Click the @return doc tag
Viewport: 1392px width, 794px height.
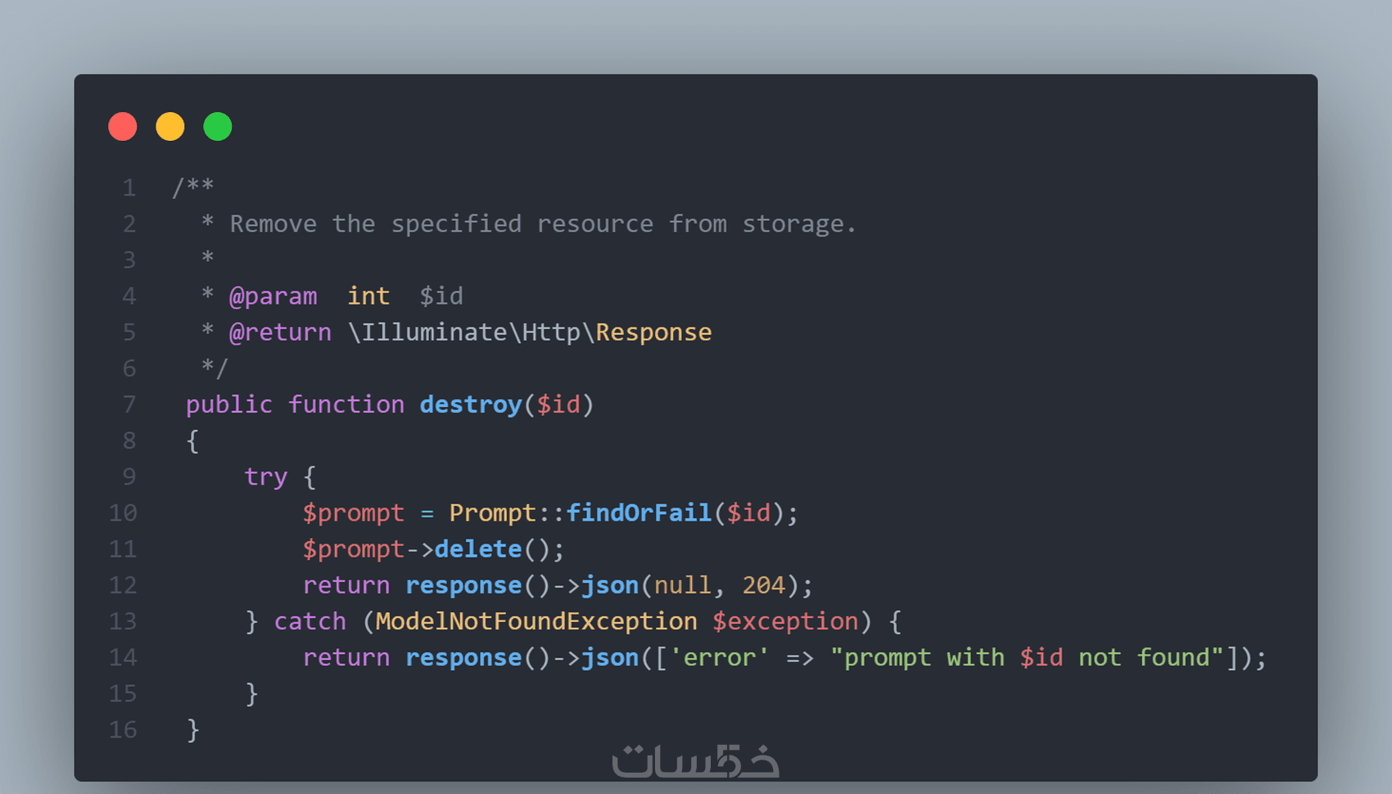(280, 332)
